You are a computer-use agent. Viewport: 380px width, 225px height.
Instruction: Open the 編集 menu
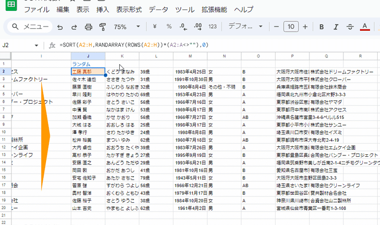pos(63,9)
